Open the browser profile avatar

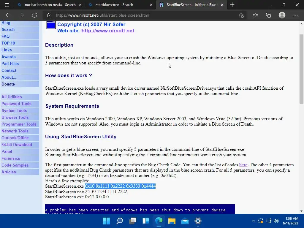click(x=282, y=15)
